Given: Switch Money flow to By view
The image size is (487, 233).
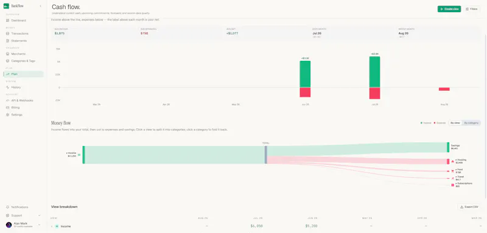Looking at the screenshot, I should tap(455, 123).
